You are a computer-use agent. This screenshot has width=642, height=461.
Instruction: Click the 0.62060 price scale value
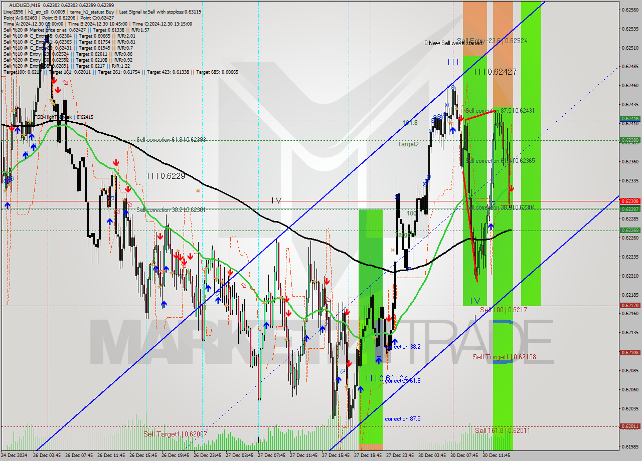[630, 389]
